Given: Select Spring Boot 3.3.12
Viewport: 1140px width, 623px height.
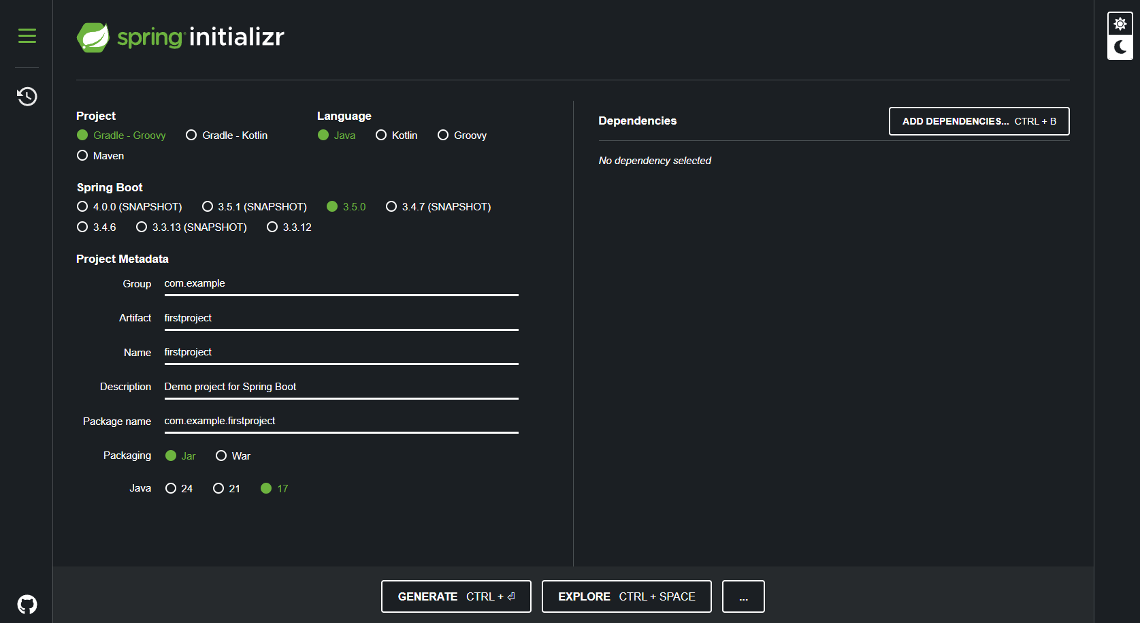Looking at the screenshot, I should [x=289, y=227].
